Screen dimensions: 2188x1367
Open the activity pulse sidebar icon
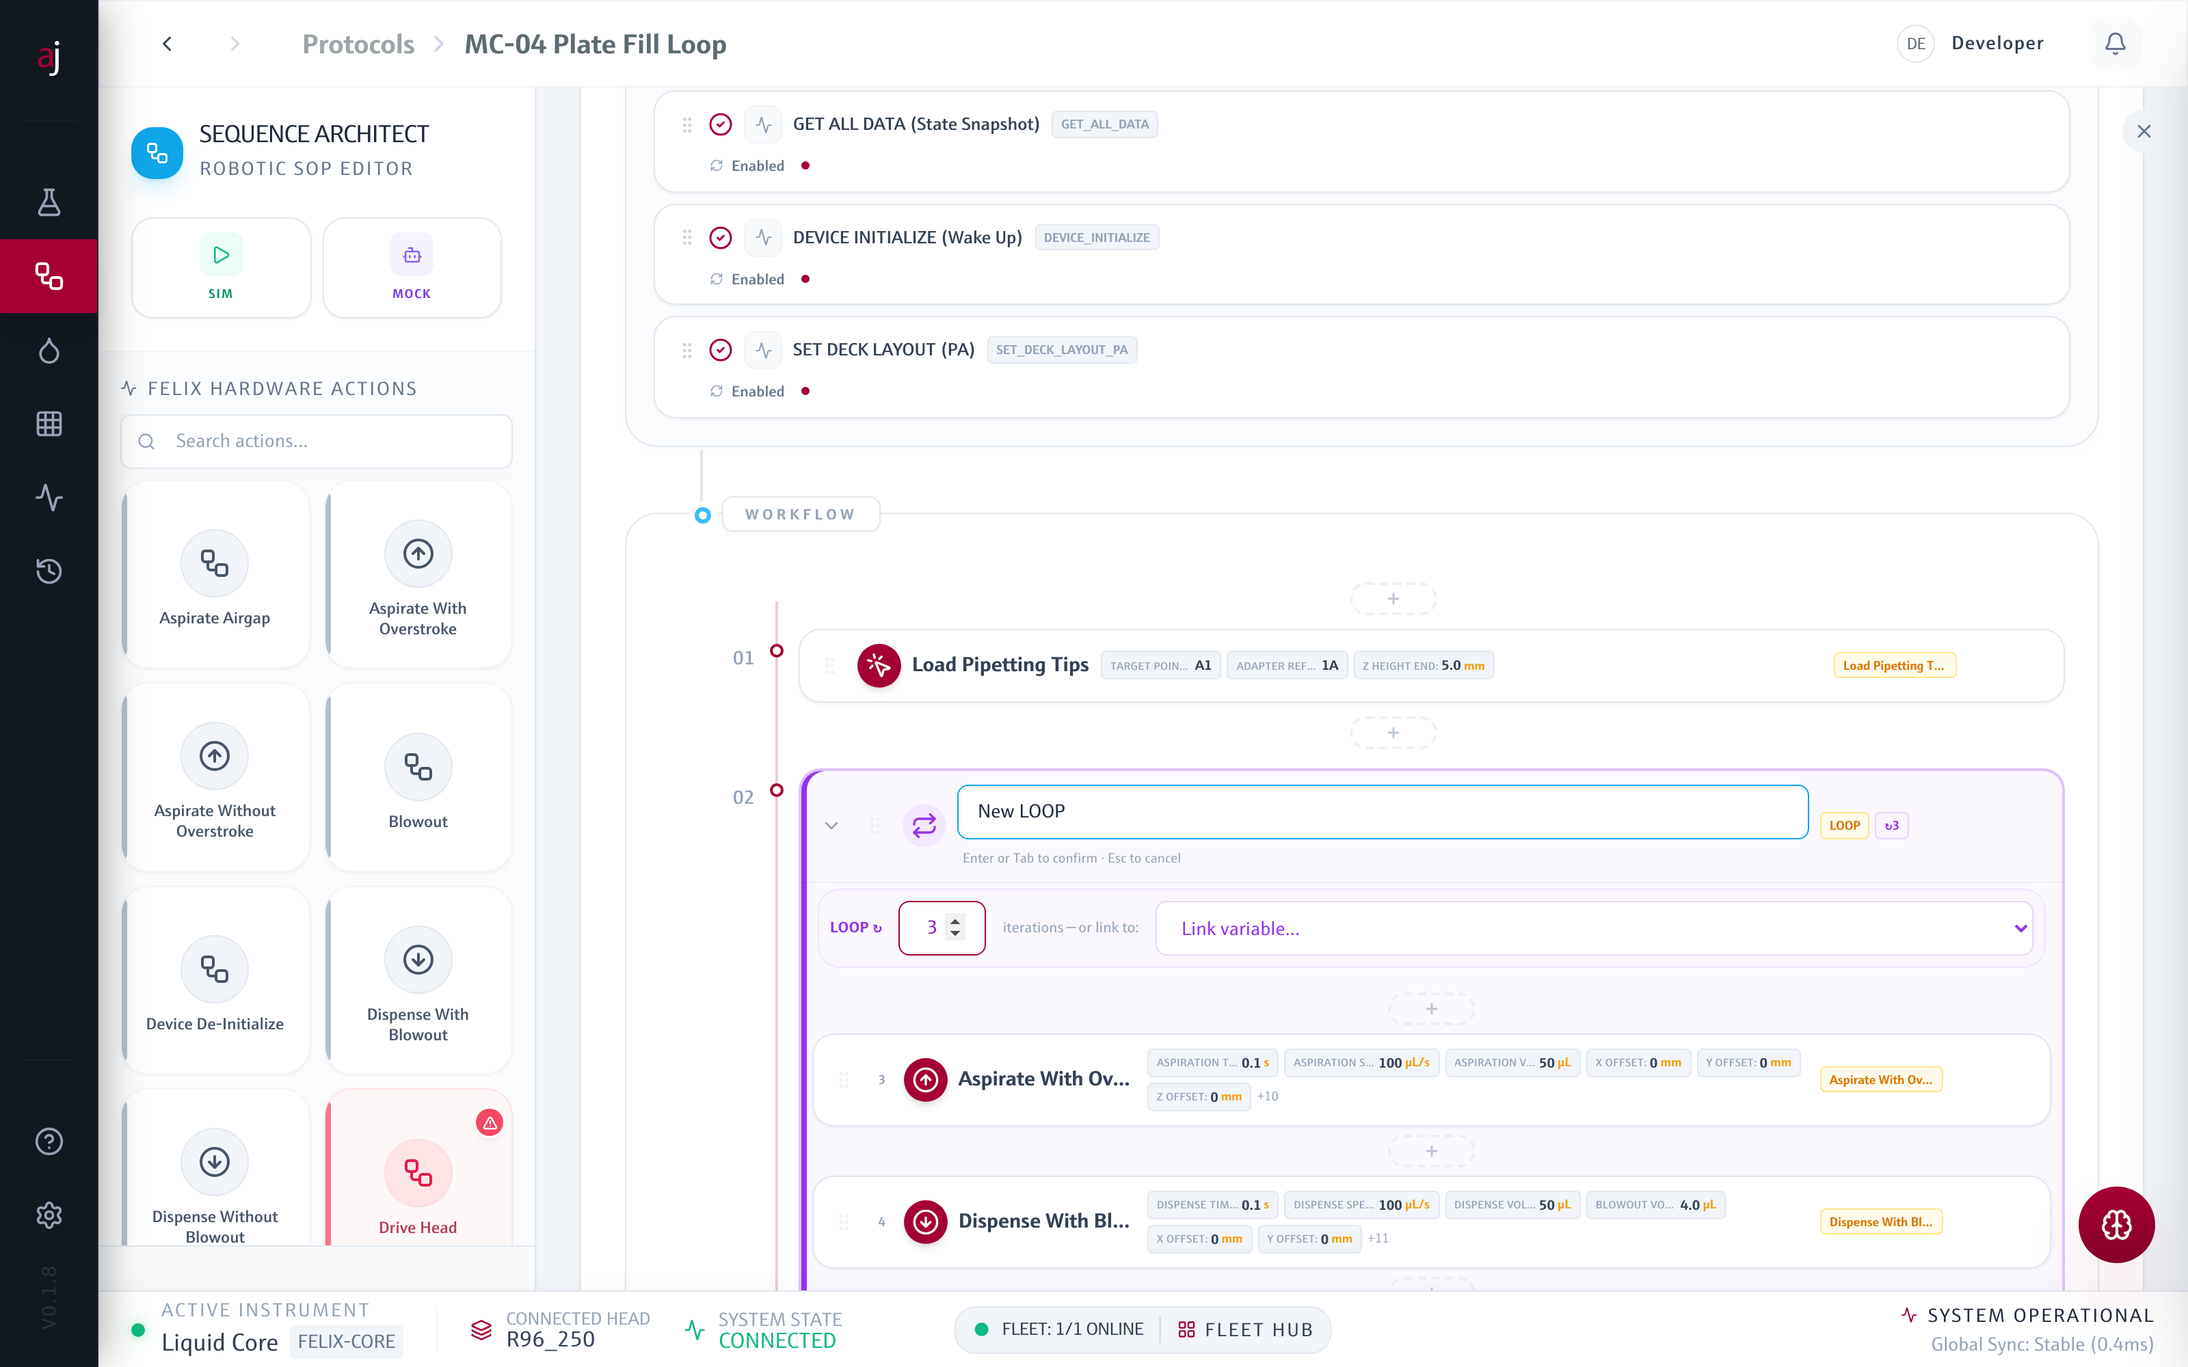(x=49, y=498)
